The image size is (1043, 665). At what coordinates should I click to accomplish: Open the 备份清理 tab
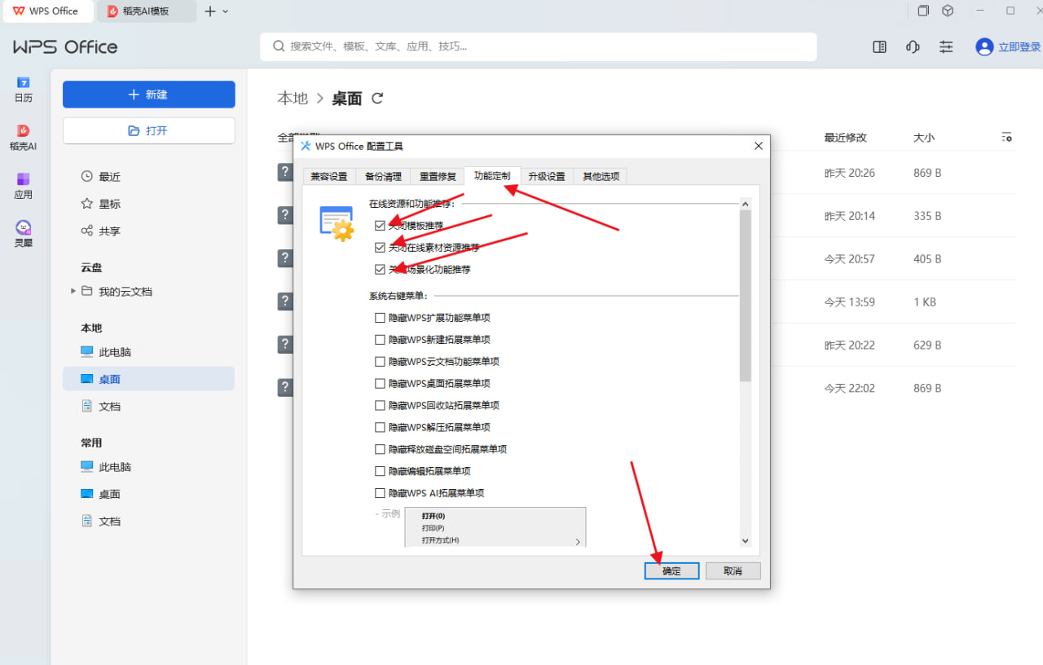[x=383, y=177]
